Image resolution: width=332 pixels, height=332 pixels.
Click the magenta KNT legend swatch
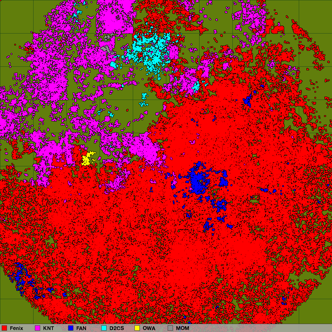coord(38,328)
